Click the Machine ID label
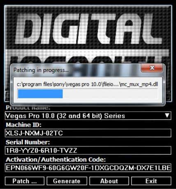Screen dimensions: 176x189 coord(23,125)
